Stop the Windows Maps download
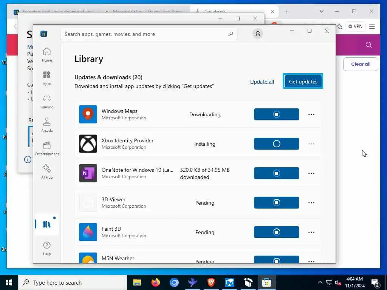Screen dimensions: 387x290 tap(276, 114)
